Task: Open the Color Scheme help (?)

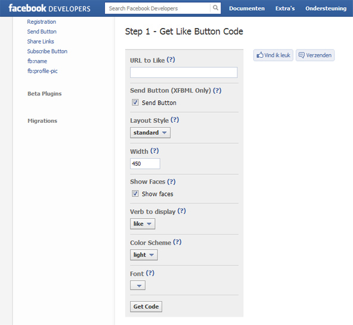Action: (177, 242)
